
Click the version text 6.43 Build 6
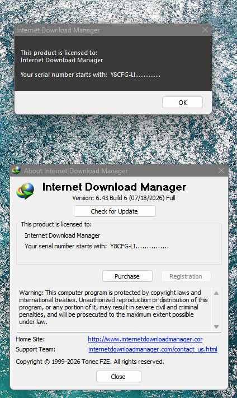(124, 198)
